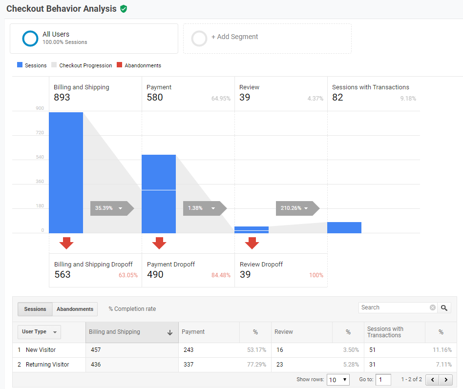The height and width of the screenshot is (389, 463).
Task: Click the All Users segment circle icon
Action: point(30,39)
